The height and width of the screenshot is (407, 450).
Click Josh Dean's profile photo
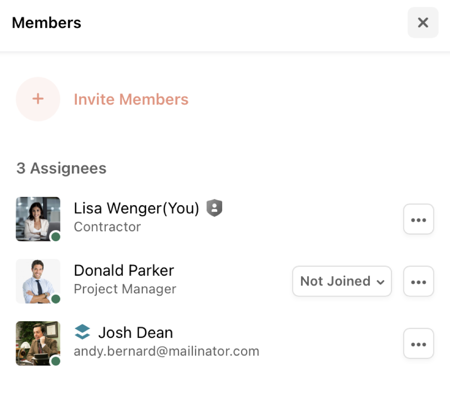pos(38,343)
